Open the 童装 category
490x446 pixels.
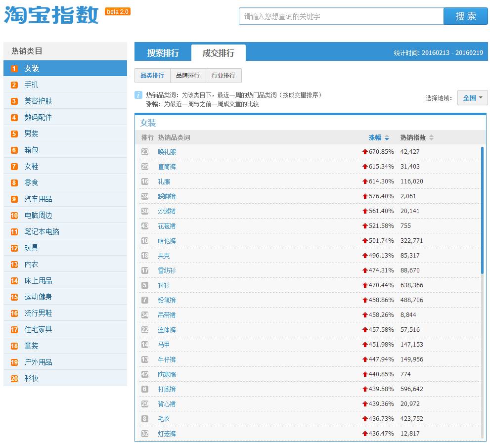65,346
